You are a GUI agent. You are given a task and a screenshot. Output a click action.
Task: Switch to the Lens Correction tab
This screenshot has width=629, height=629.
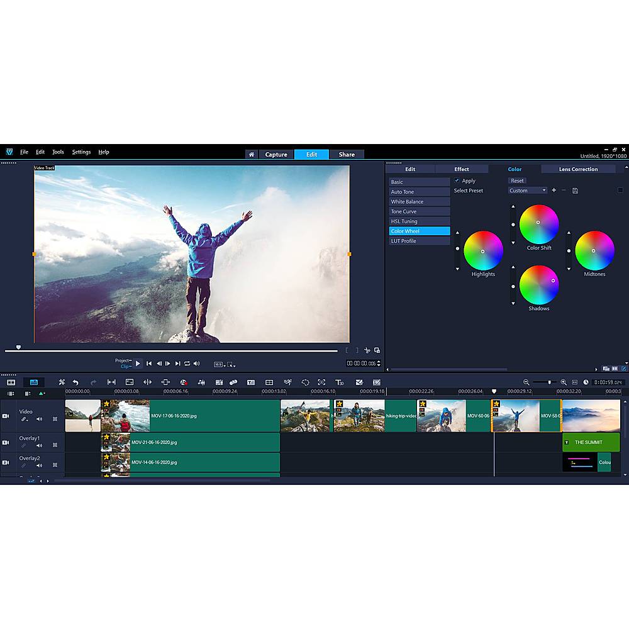578,169
